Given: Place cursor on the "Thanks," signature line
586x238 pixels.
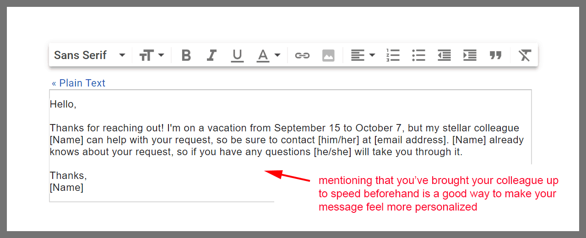Looking at the screenshot, I should [x=68, y=176].
